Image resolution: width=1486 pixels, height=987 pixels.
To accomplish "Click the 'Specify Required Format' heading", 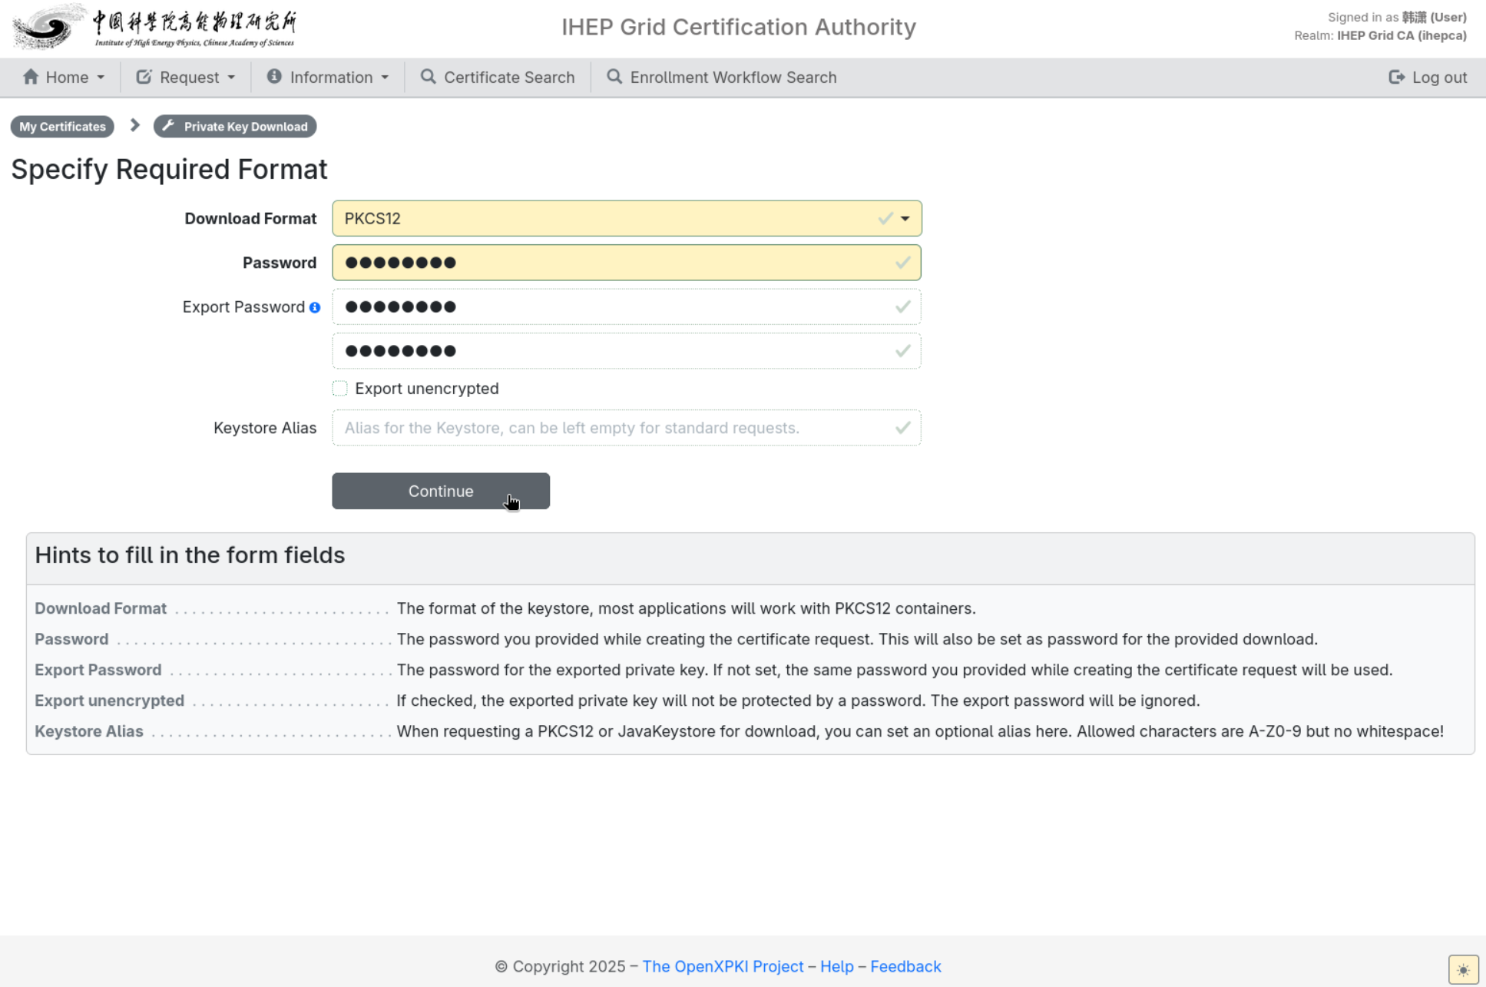I will (169, 169).
